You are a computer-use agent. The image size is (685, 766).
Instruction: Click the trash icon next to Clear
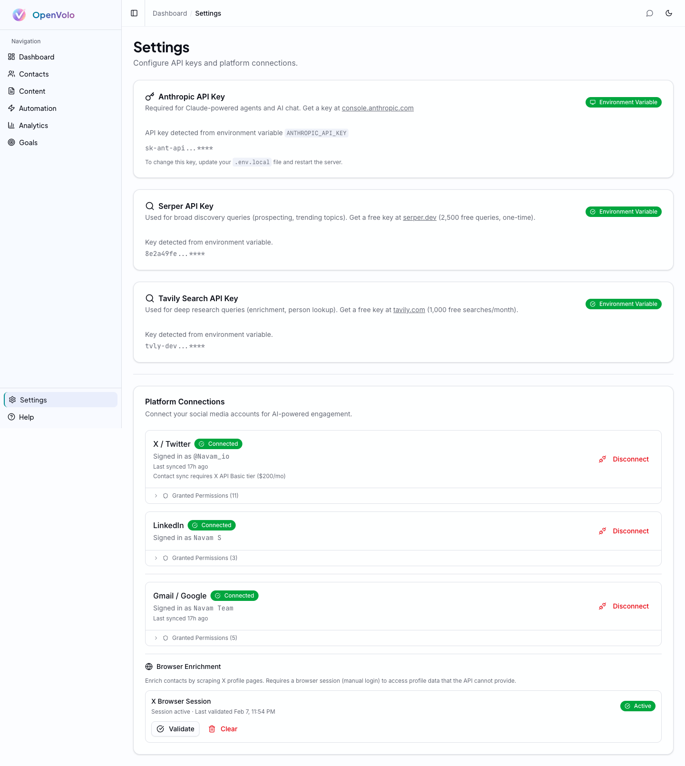click(212, 729)
